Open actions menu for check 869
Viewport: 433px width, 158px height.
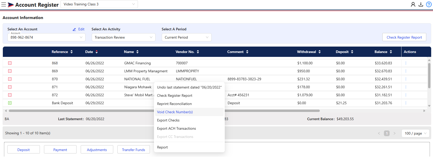tap(406, 71)
